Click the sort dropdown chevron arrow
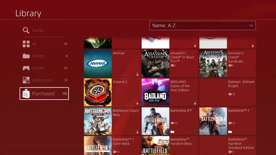 251,26
